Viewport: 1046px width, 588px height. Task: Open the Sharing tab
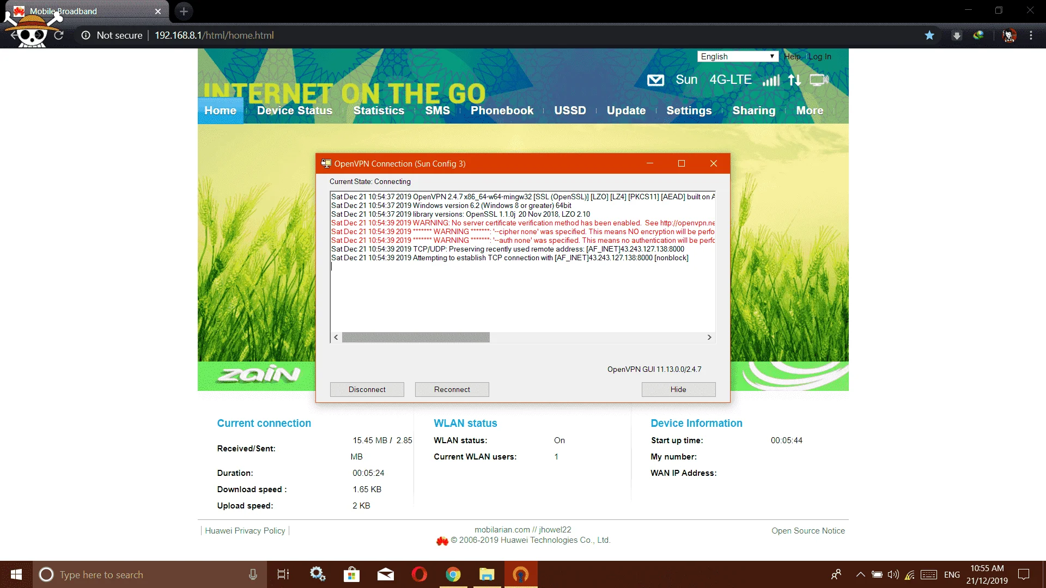(754, 111)
